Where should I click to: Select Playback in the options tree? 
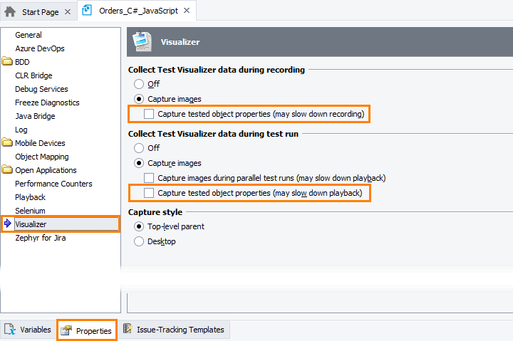point(30,197)
